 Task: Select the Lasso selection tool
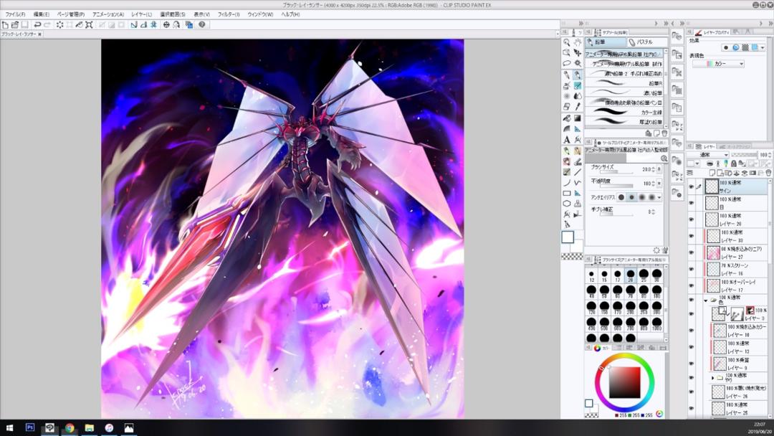[567, 63]
